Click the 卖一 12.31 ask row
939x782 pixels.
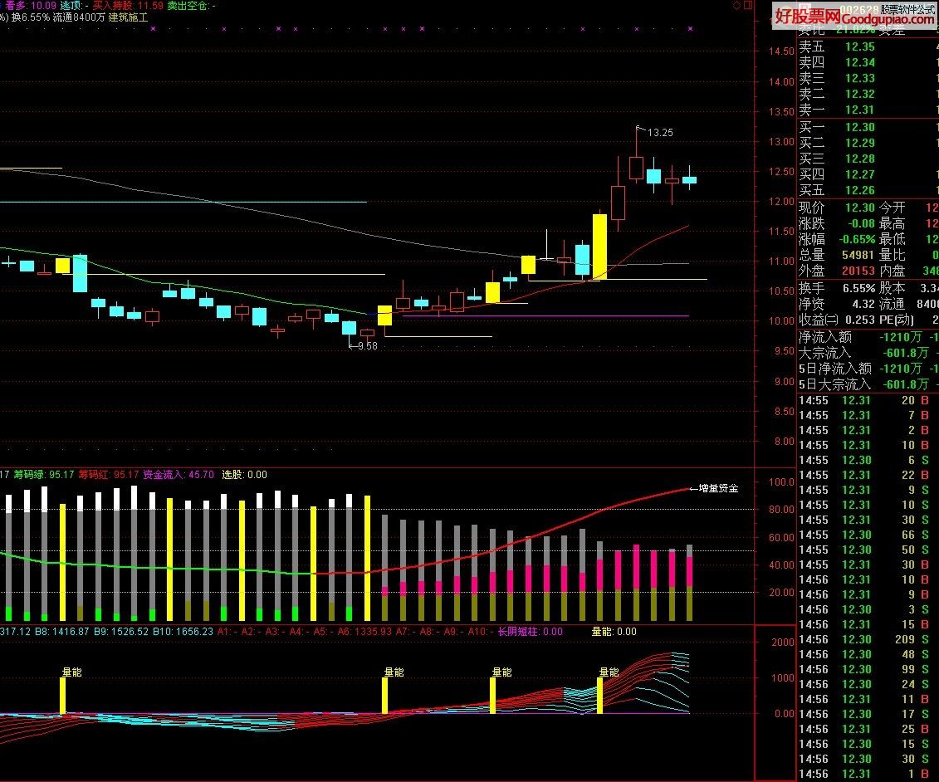click(x=868, y=110)
